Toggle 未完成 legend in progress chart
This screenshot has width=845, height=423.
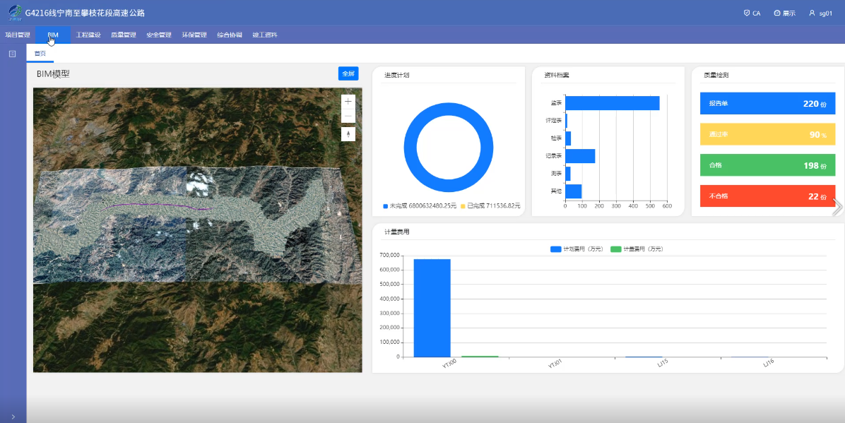[x=386, y=206]
